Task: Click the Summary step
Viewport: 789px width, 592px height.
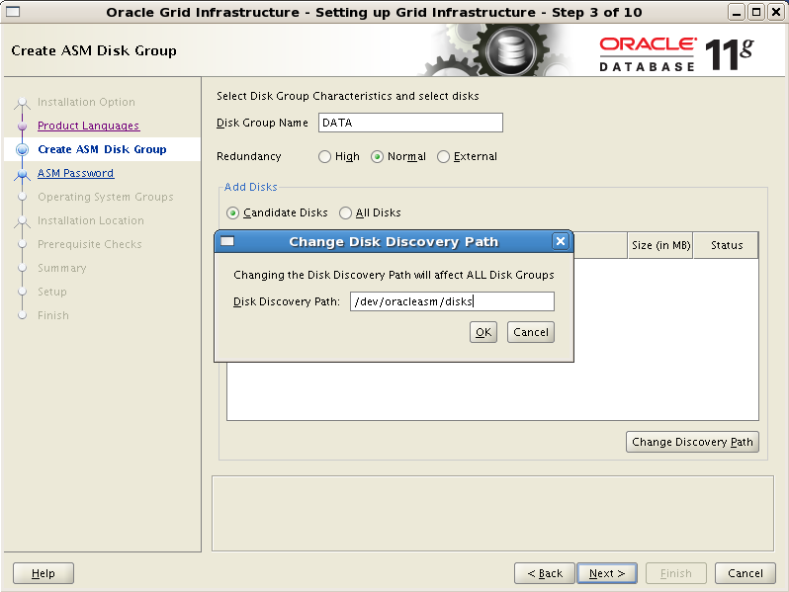Action: pos(62,268)
